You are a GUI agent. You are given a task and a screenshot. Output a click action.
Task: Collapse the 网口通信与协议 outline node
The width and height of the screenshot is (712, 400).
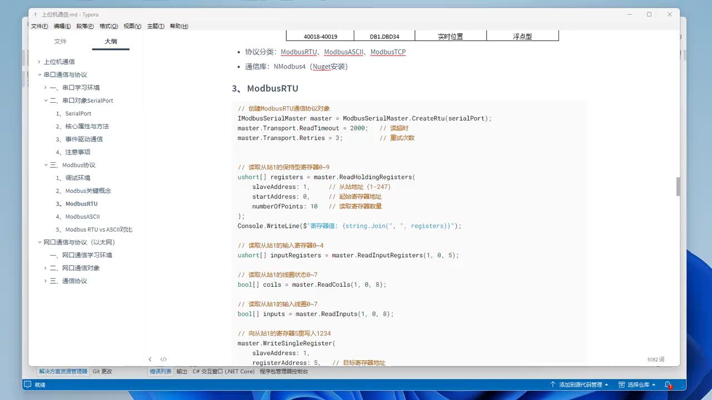pyautogui.click(x=39, y=242)
